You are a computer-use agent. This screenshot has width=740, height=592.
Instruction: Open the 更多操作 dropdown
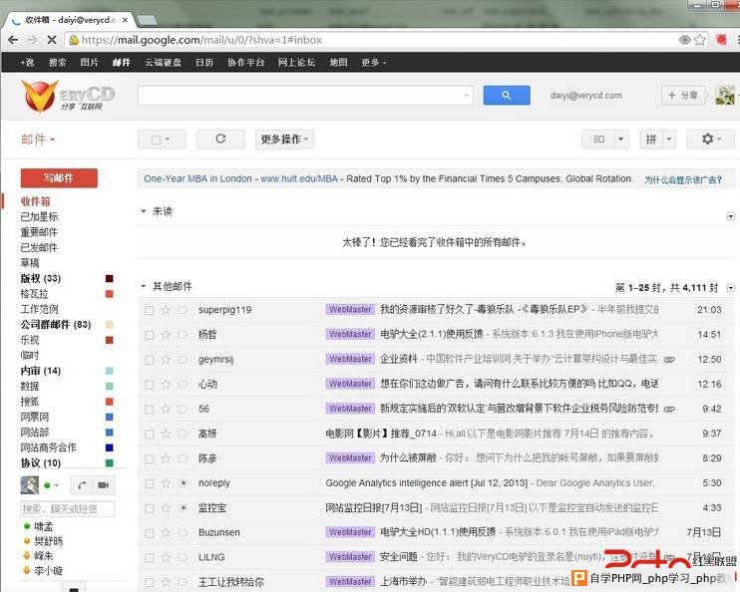284,140
